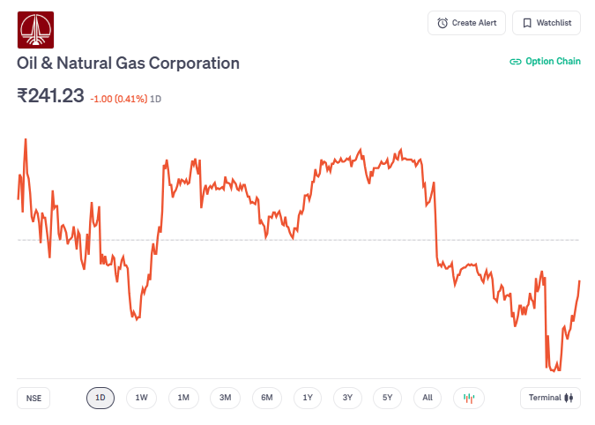This screenshot has height=425, width=595.
Task: Click the bookmark icon for Watchlist
Action: [x=527, y=23]
